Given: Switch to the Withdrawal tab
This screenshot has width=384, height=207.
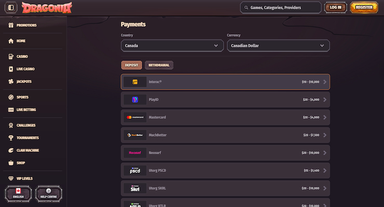Looking at the screenshot, I should pos(159,65).
